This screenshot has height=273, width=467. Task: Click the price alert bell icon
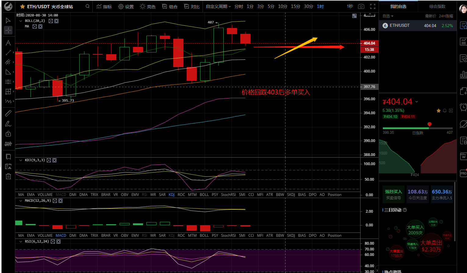[x=445, y=111]
